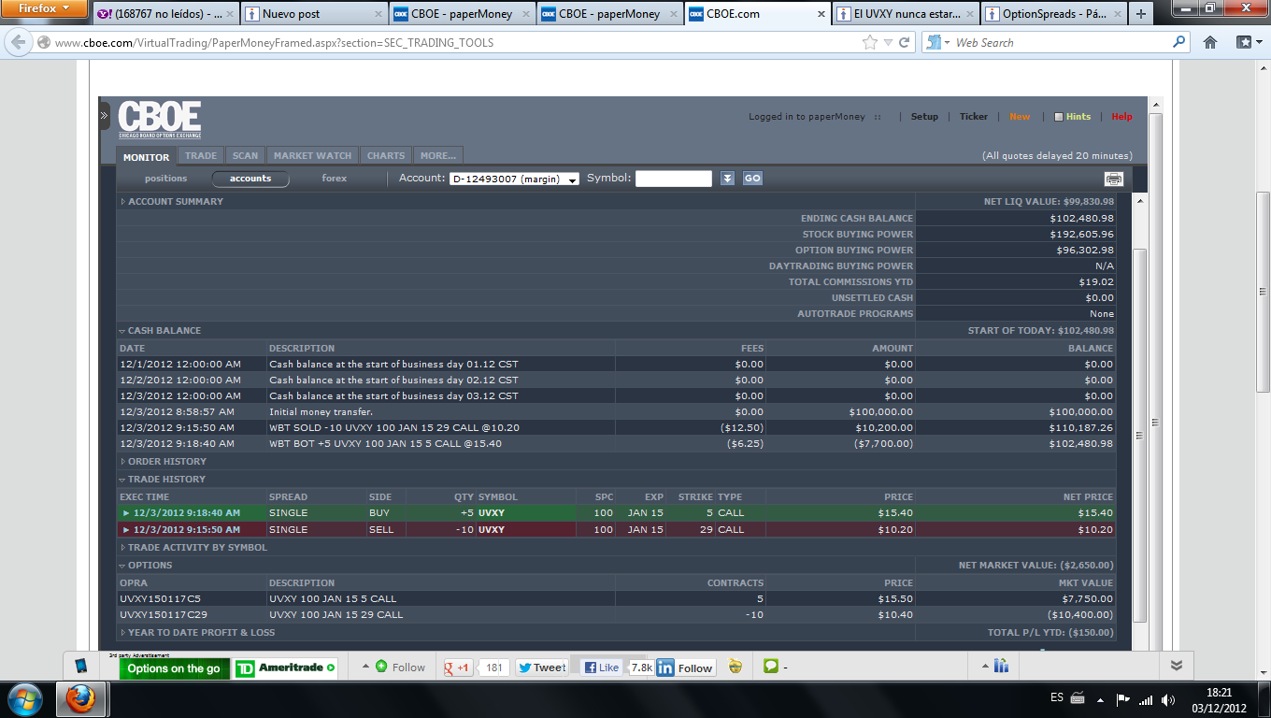Open the Windows Start menu
This screenshot has width=1271, height=718.
pos(23,698)
